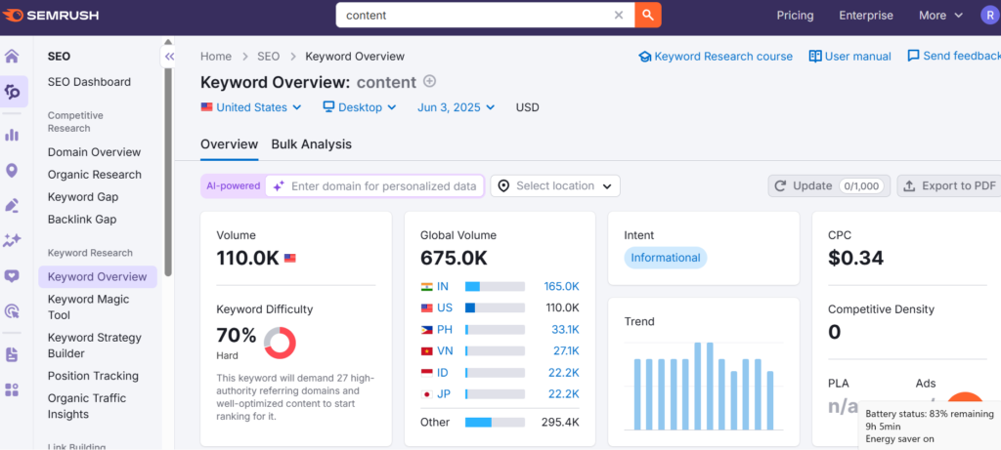Open Enterprise in top navigation

(x=866, y=16)
